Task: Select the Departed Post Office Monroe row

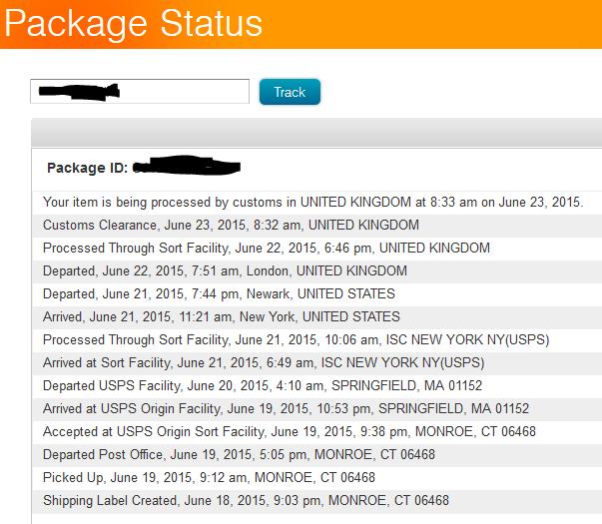Action: pyautogui.click(x=239, y=454)
